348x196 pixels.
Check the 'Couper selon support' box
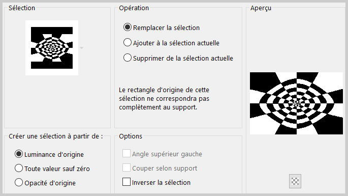pos(126,167)
